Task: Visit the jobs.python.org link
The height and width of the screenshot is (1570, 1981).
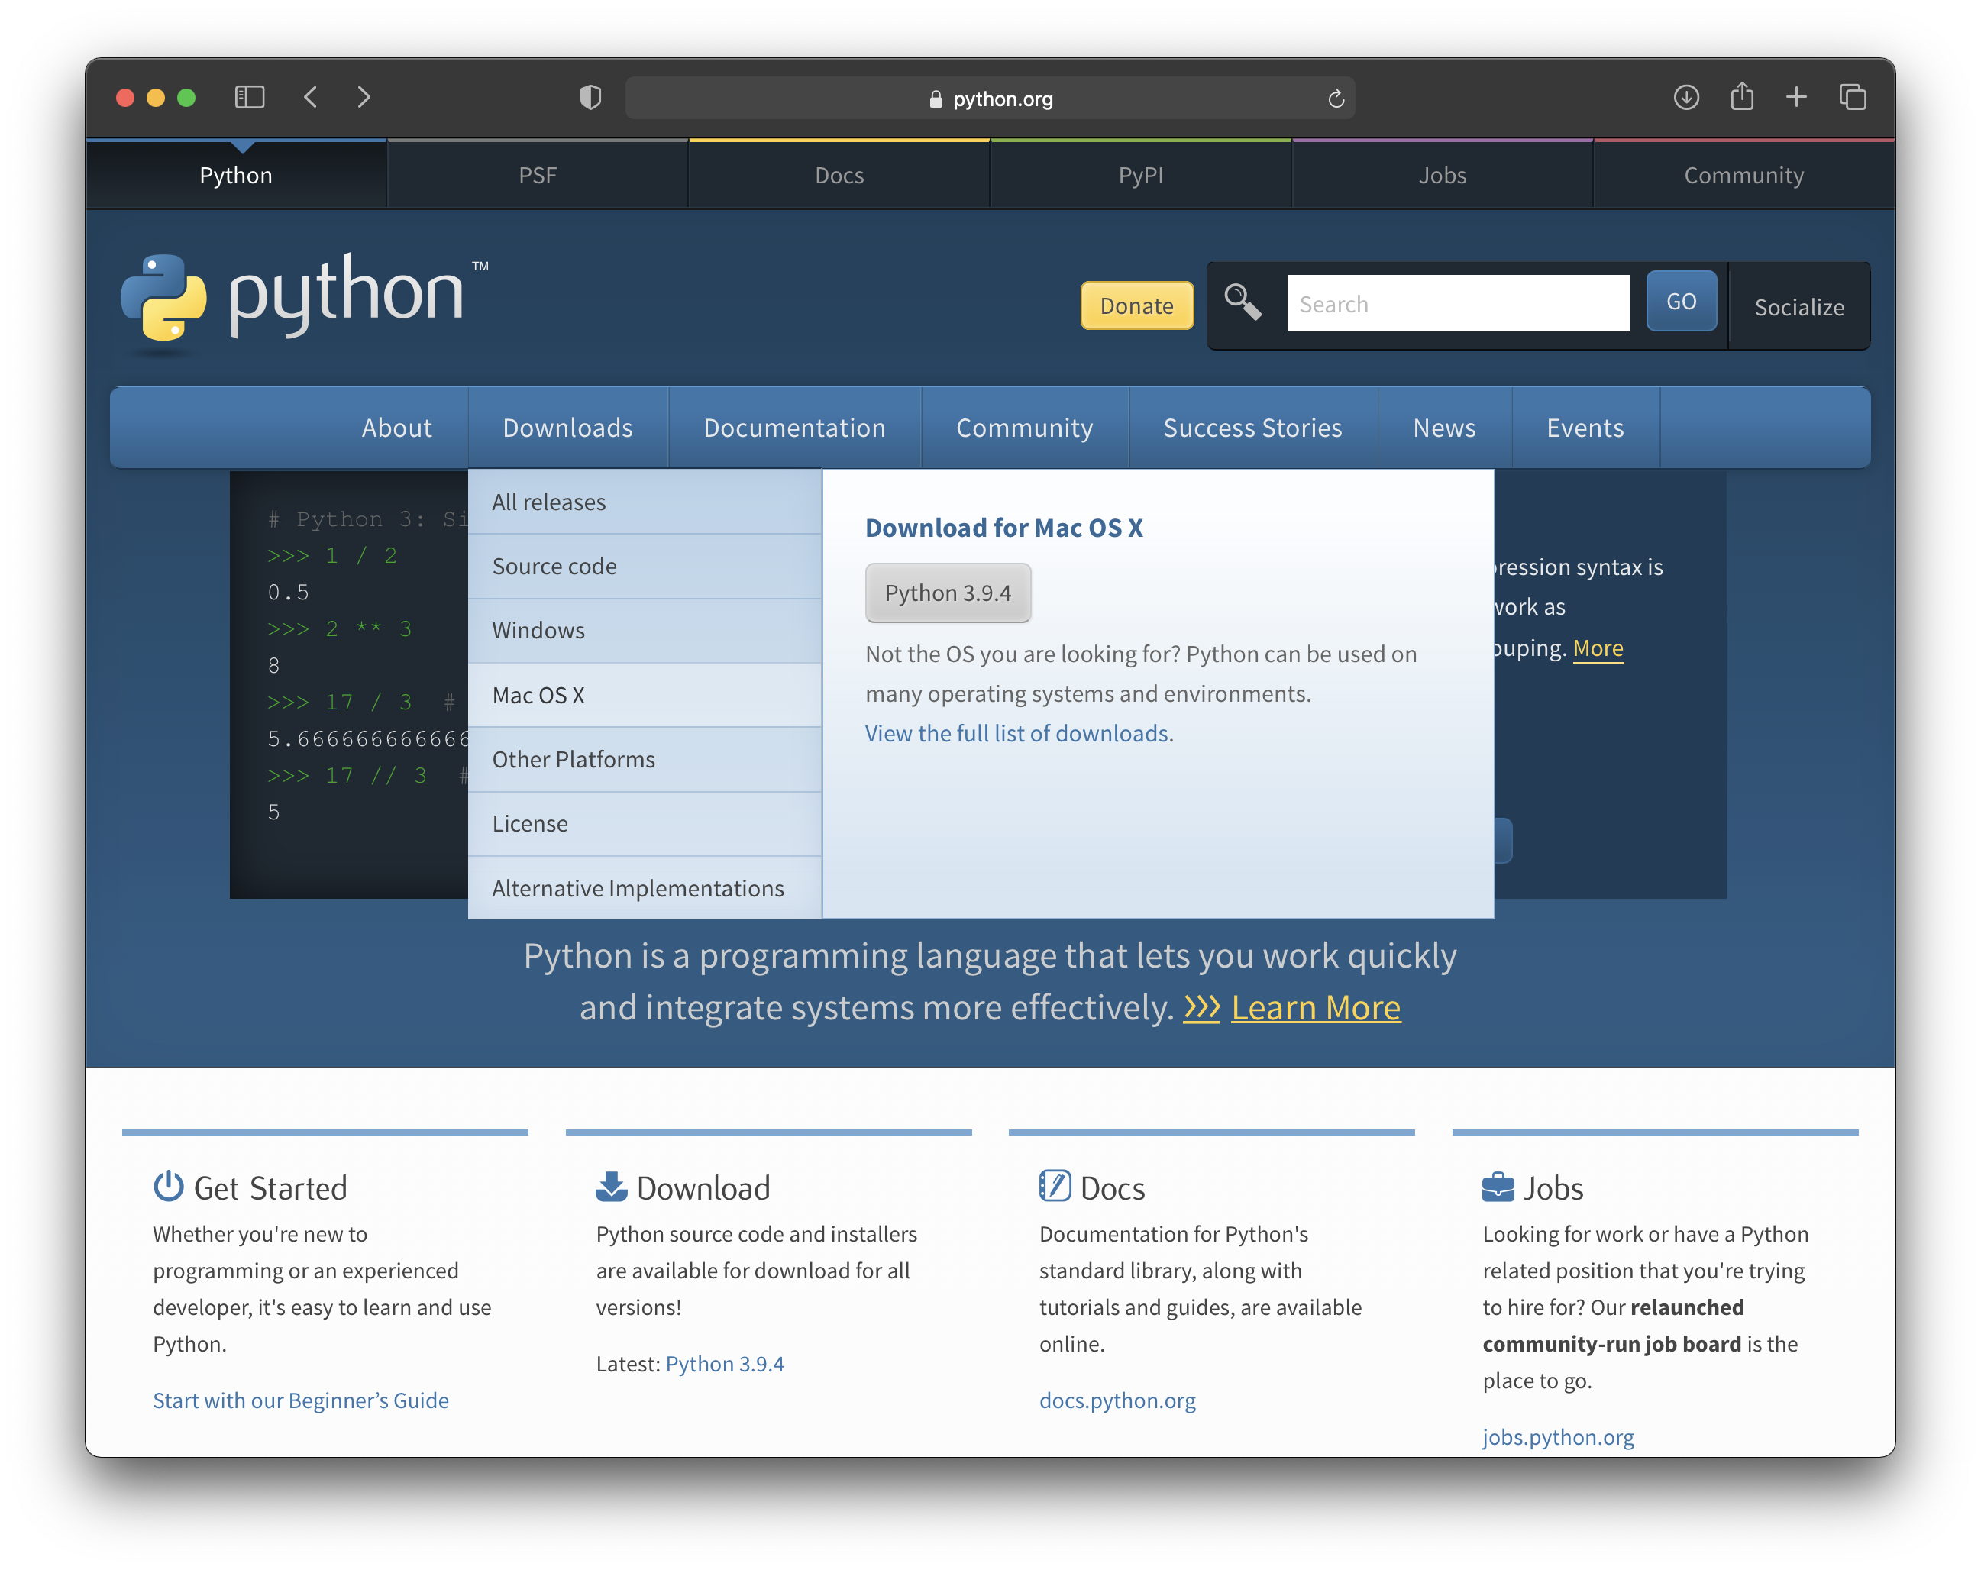Action: 1557,1437
